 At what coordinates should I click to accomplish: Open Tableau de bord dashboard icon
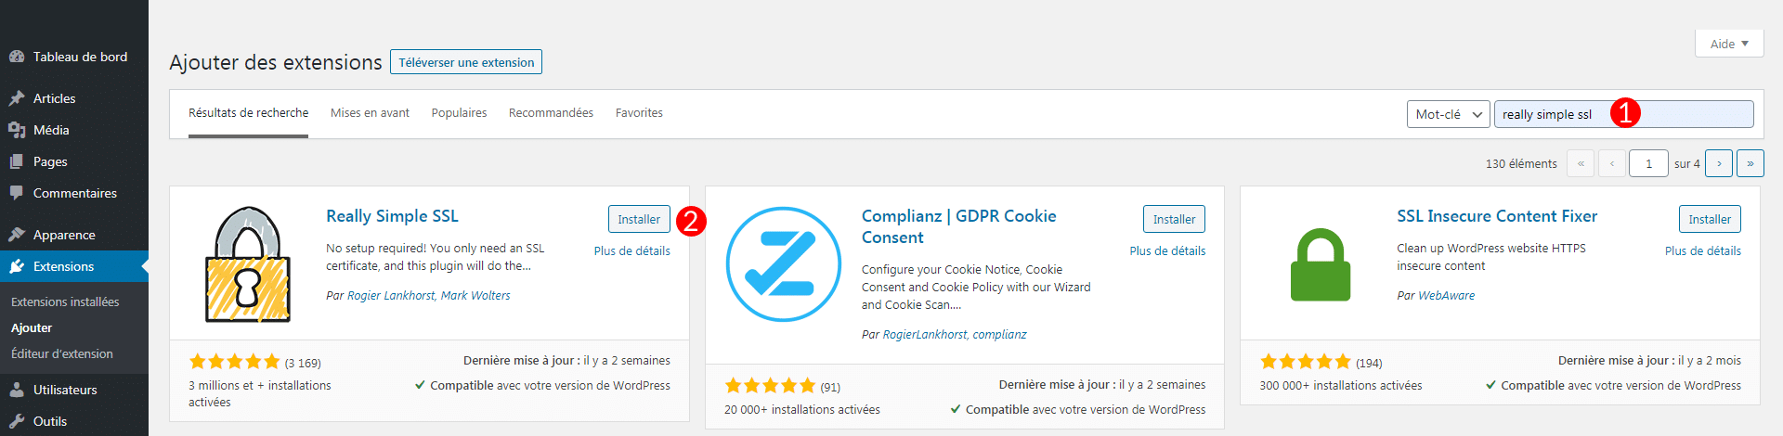(x=17, y=57)
